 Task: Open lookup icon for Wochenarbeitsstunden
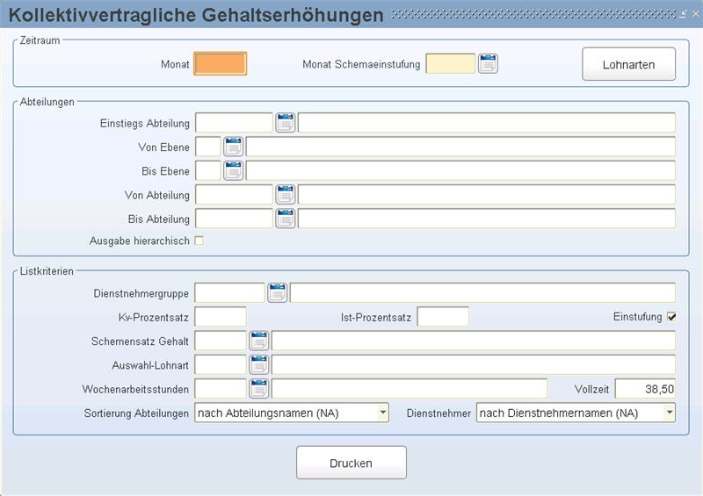258,389
